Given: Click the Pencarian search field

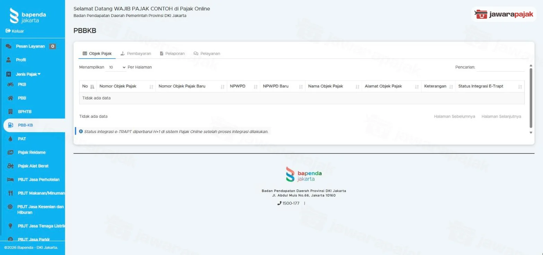Looking at the screenshot, I should pyautogui.click(x=500, y=67).
